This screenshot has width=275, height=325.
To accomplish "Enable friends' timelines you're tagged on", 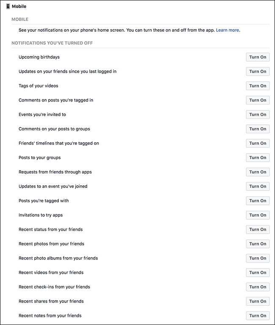I will point(258,143).
